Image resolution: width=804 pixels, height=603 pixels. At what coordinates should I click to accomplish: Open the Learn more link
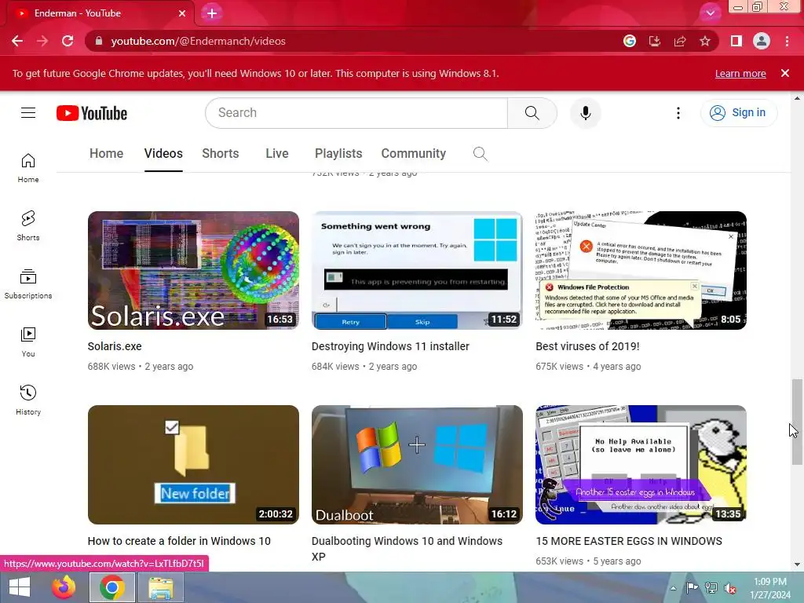740,73
